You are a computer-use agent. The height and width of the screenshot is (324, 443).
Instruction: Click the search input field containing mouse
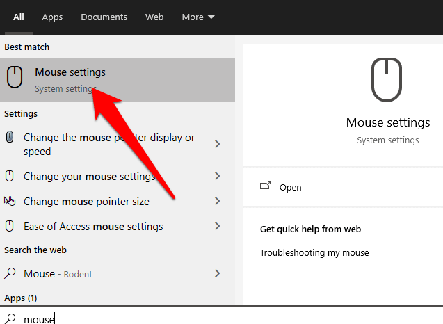pos(209,318)
